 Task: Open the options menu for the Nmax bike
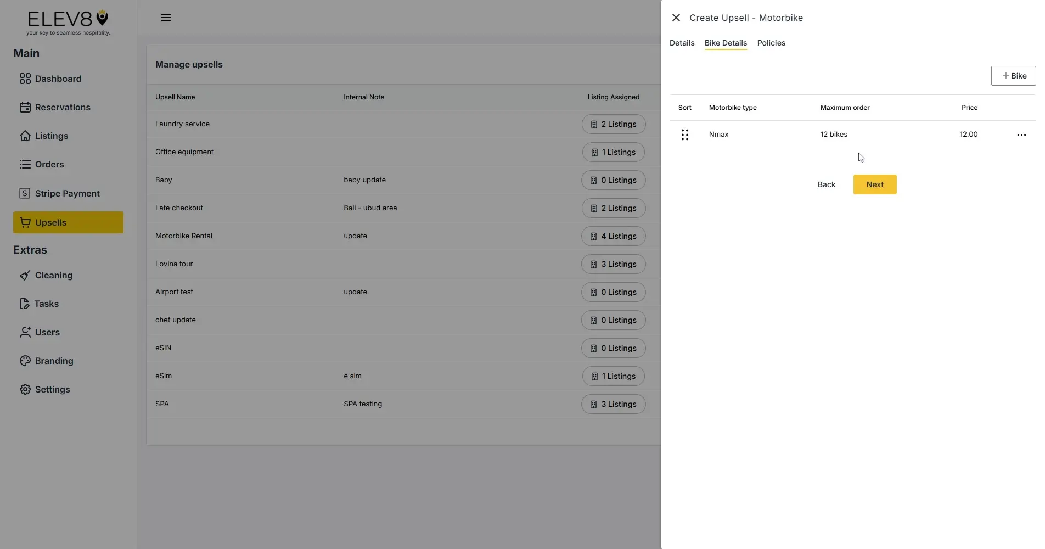(1021, 134)
